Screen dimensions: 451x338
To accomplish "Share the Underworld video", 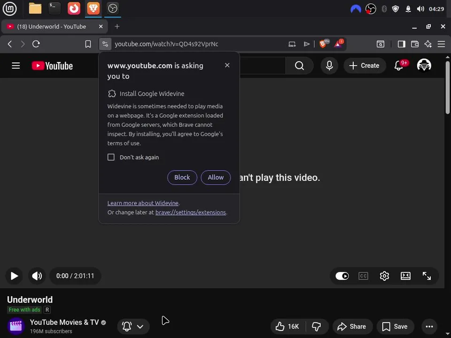I will click(352, 327).
